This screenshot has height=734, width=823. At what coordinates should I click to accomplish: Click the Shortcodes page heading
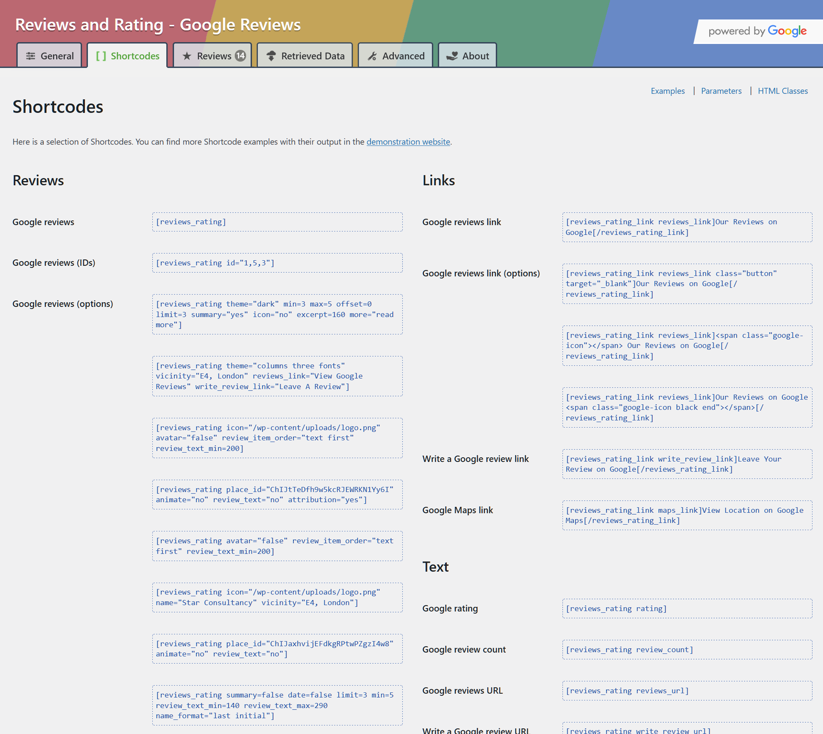58,106
